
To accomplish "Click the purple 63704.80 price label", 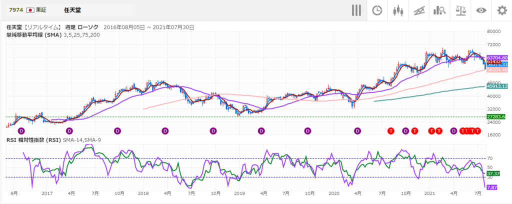I will [x=497, y=58].
